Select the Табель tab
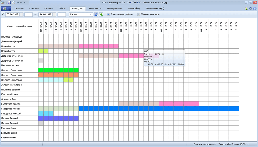This screenshot has height=147, width=258. [62, 9]
